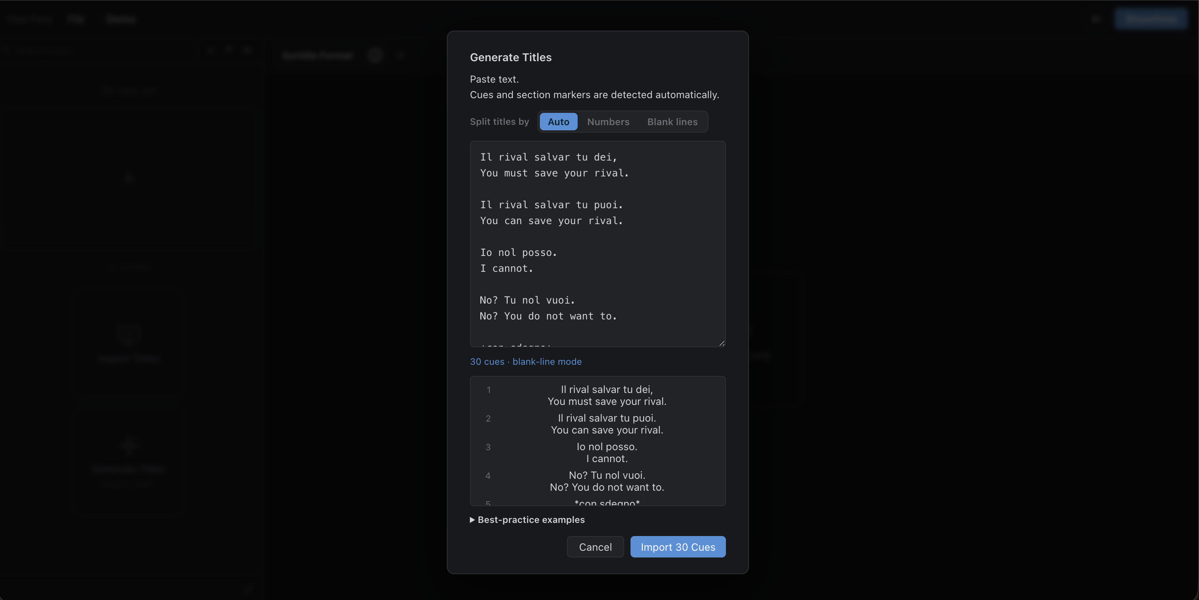Click the line 'No? You do not want to.' in text area
1199x600 pixels.
pos(548,316)
